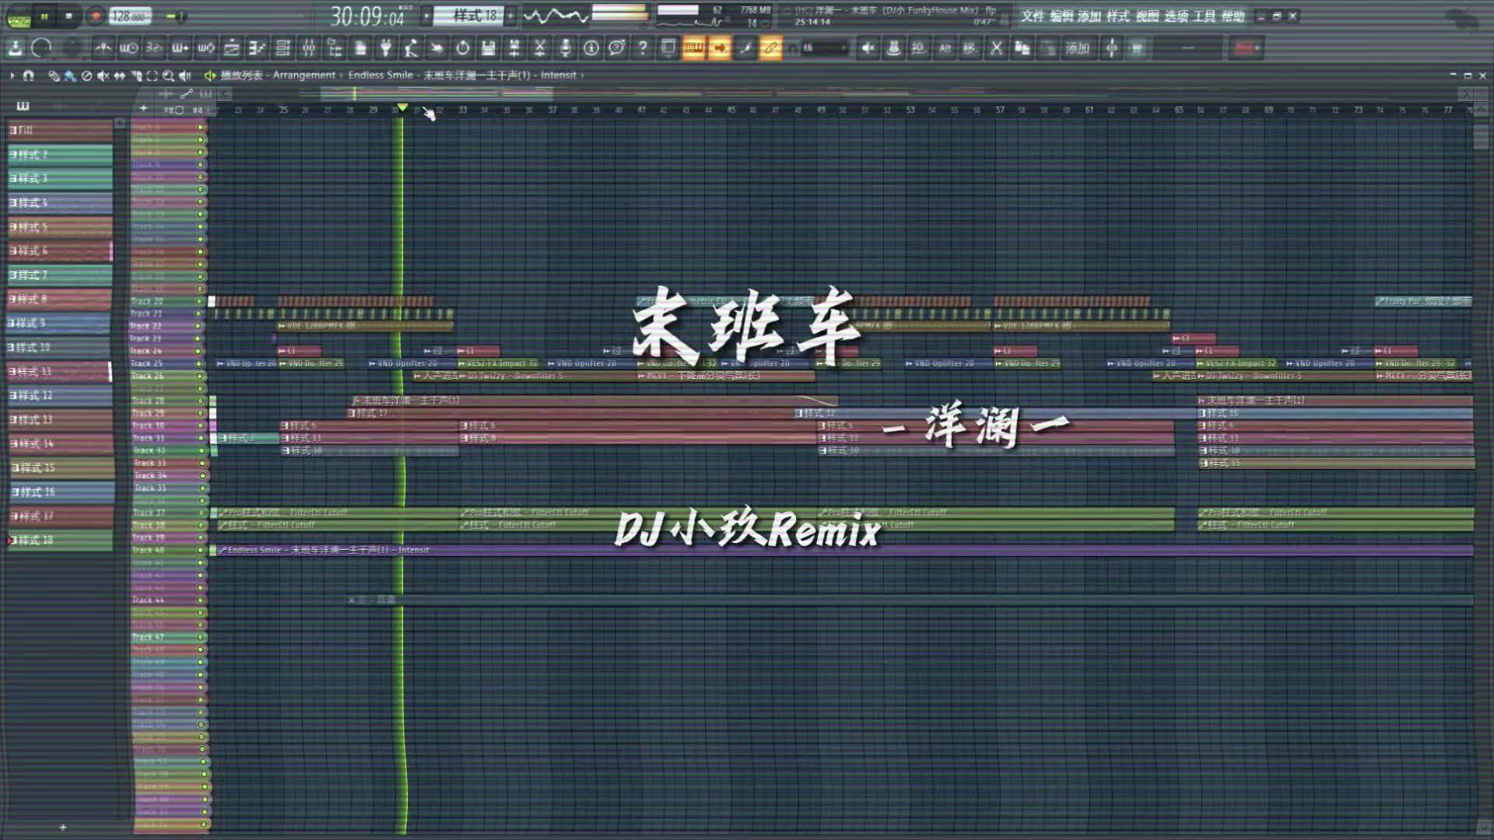Click the 添加 toolbar button
This screenshot has width=1494, height=840.
1078,48
